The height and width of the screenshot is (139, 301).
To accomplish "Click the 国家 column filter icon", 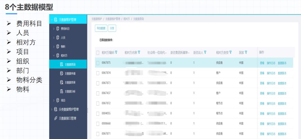I will coord(246,52).
